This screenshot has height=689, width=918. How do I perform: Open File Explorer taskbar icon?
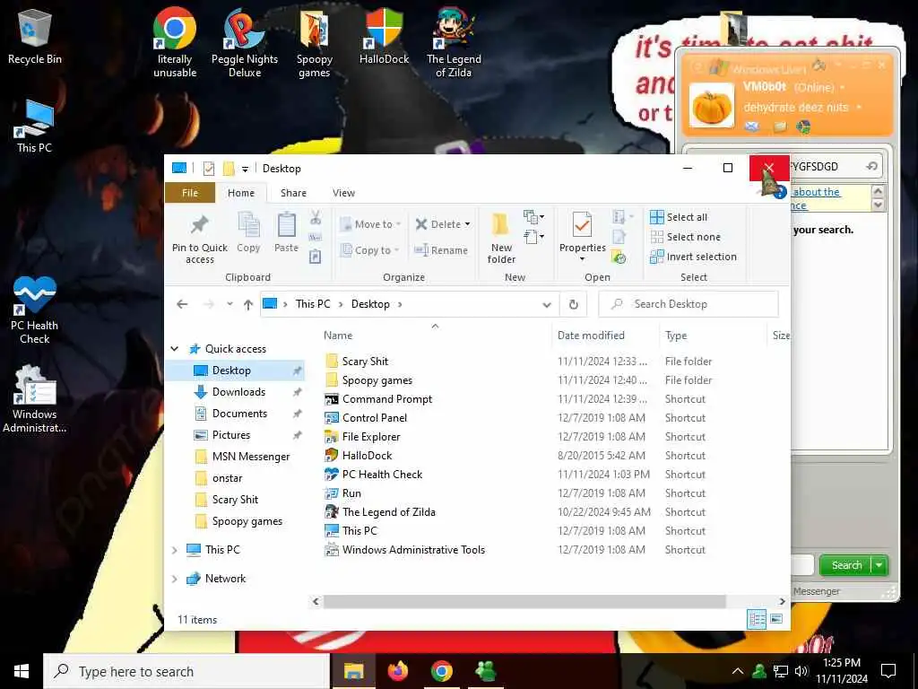pyautogui.click(x=353, y=671)
